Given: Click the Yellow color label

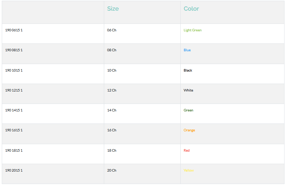Looking at the screenshot, I should click(x=188, y=170).
